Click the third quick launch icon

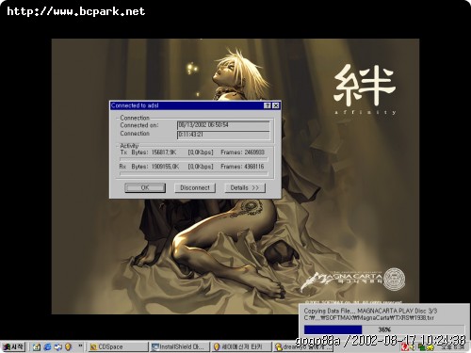point(58,346)
